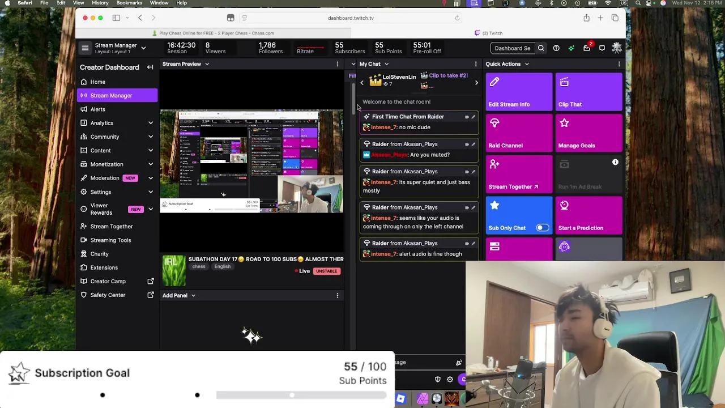Screen dimensions: 725x408
Task: Open Home in the sidebar
Action: pyautogui.click(x=117, y=82)
